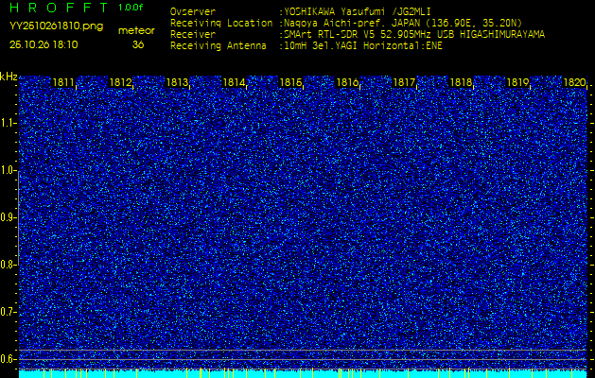Select the meteor count value 36
This screenshot has height=378, width=595.
[138, 44]
